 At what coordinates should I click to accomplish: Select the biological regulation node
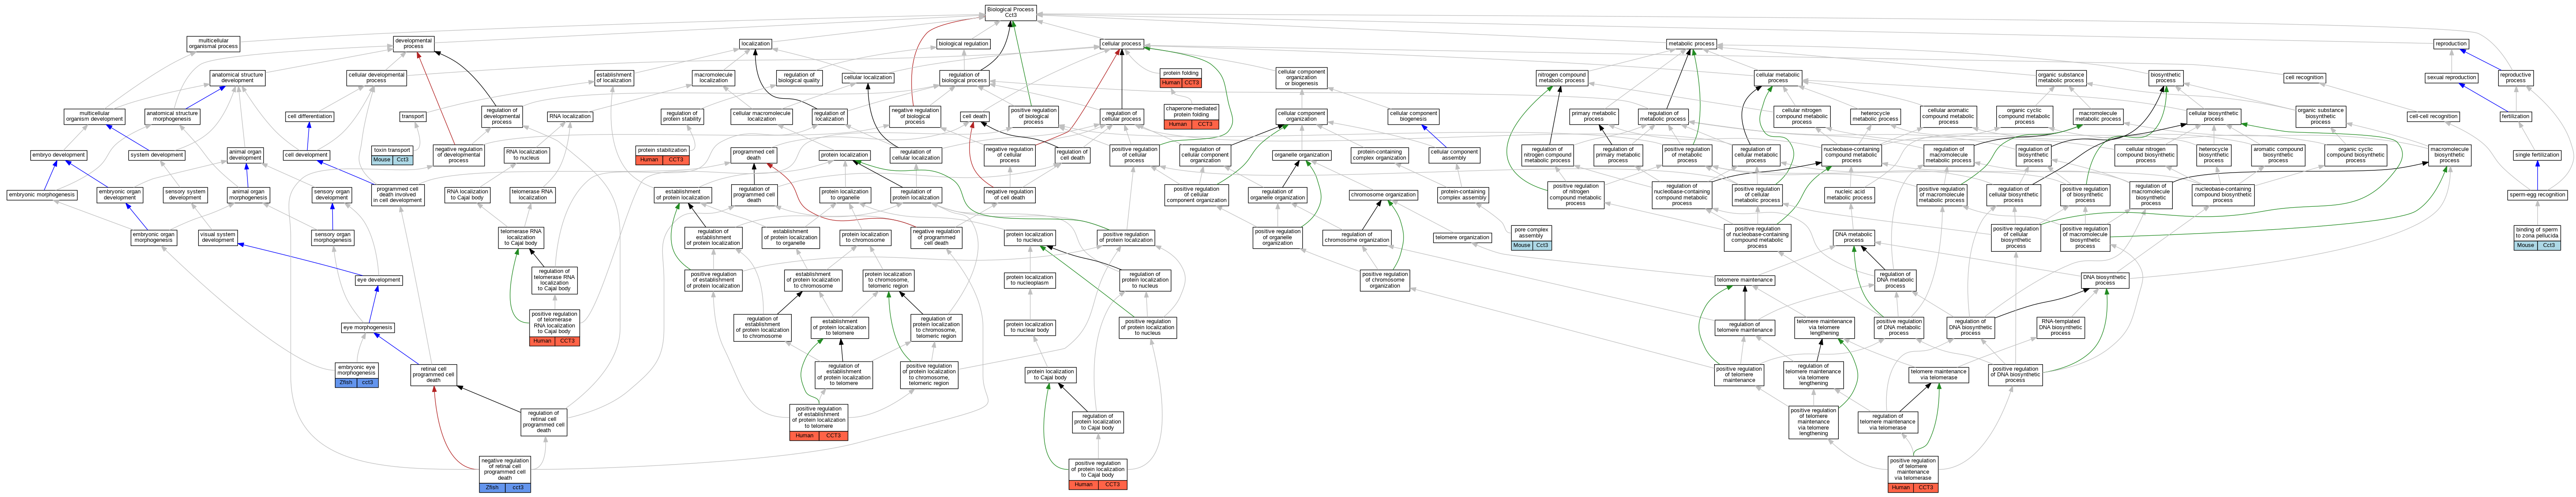tap(963, 44)
